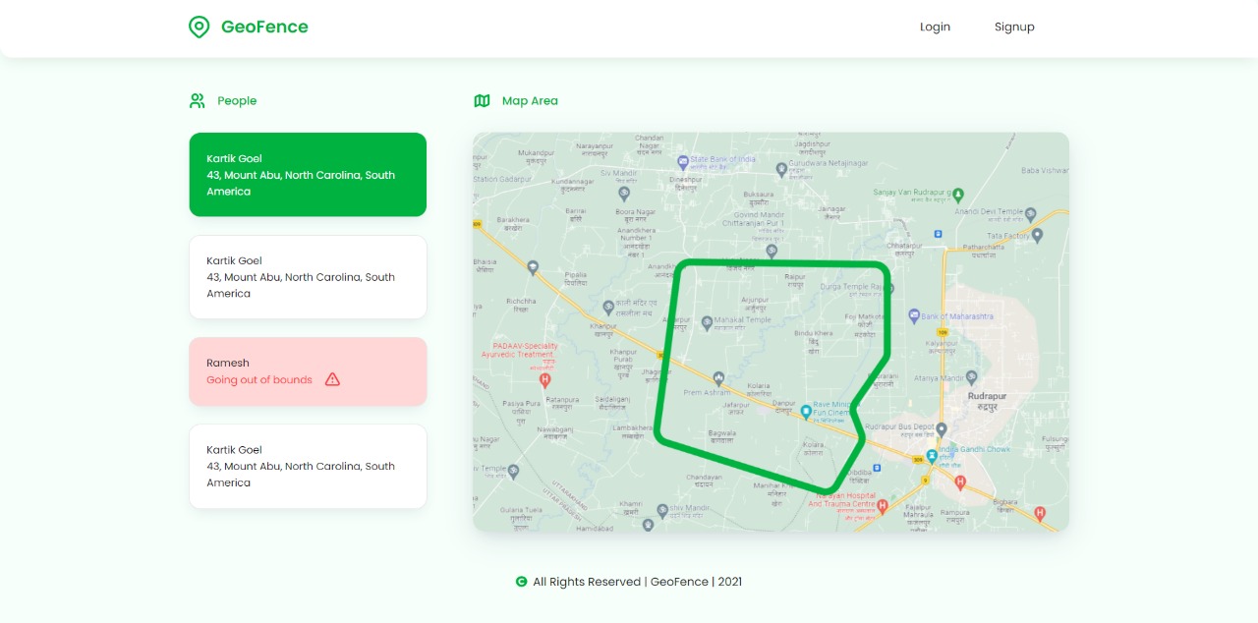
Task: Click the Patharchatta label on the map
Action: (x=984, y=247)
